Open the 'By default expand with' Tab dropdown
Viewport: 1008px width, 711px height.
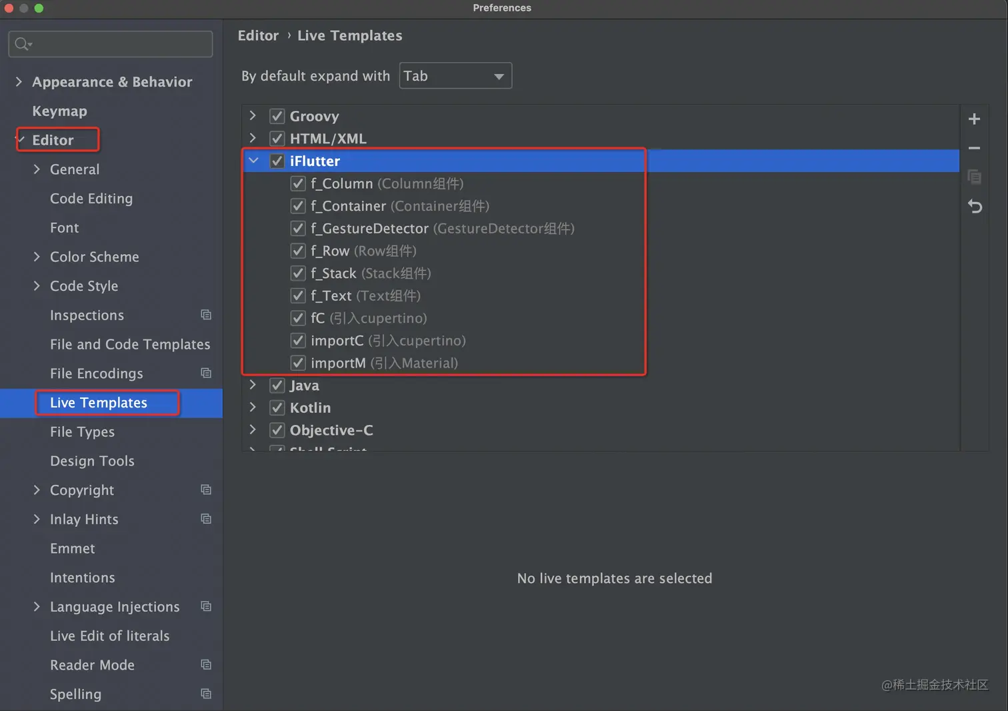pos(455,75)
